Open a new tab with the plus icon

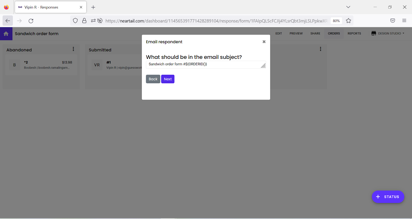tap(93, 7)
